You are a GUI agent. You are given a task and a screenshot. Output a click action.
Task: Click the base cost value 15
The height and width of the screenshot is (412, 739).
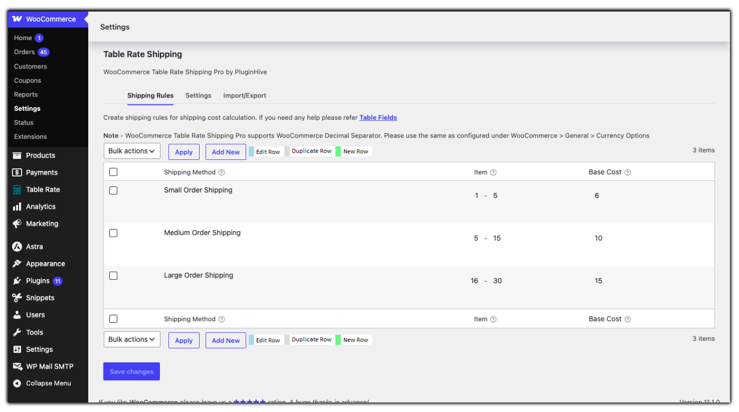[x=599, y=281]
